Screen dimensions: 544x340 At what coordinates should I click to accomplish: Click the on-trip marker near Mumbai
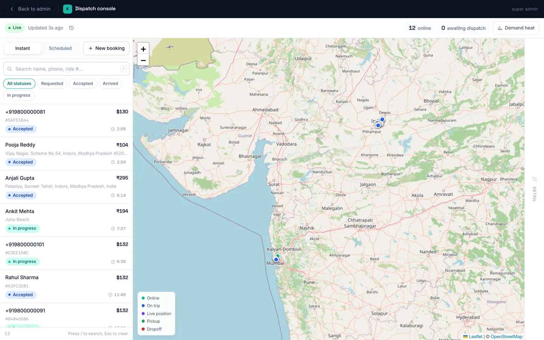tap(276, 260)
